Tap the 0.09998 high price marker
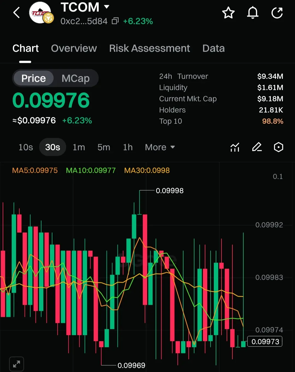Image resolution: width=295 pixels, height=372 pixels. point(170,191)
